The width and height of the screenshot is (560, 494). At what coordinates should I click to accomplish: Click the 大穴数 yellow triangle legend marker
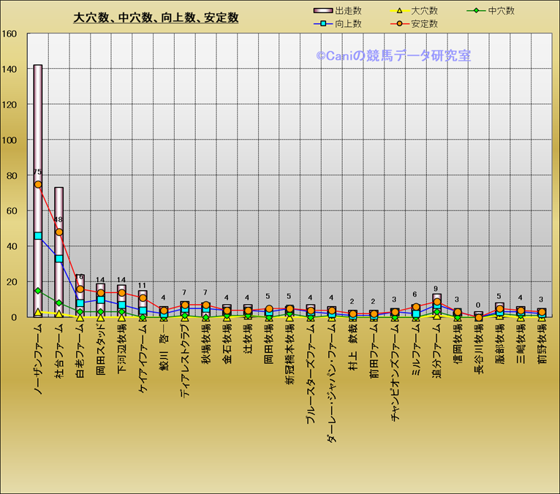tap(398, 11)
